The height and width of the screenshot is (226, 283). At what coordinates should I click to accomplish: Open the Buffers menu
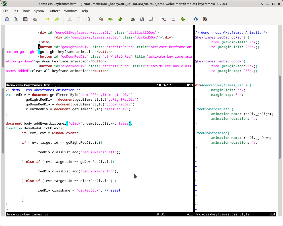click(x=54, y=11)
